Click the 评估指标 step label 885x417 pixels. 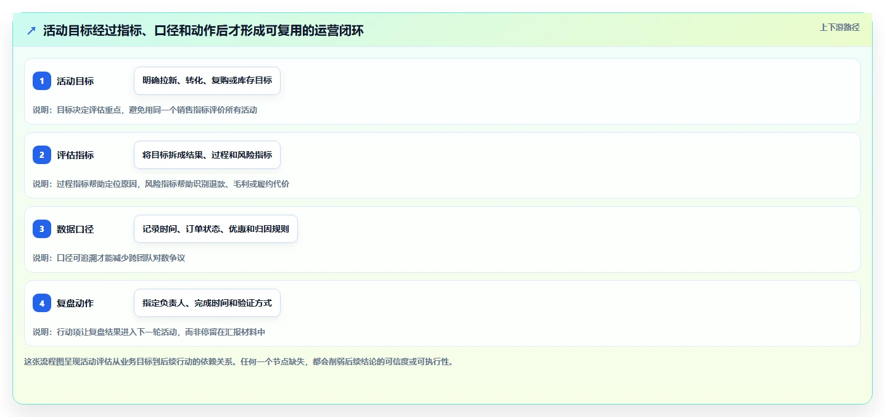point(75,155)
